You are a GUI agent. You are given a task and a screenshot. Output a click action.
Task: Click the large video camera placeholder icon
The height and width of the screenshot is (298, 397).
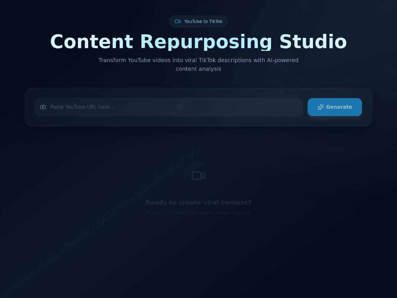(198, 176)
